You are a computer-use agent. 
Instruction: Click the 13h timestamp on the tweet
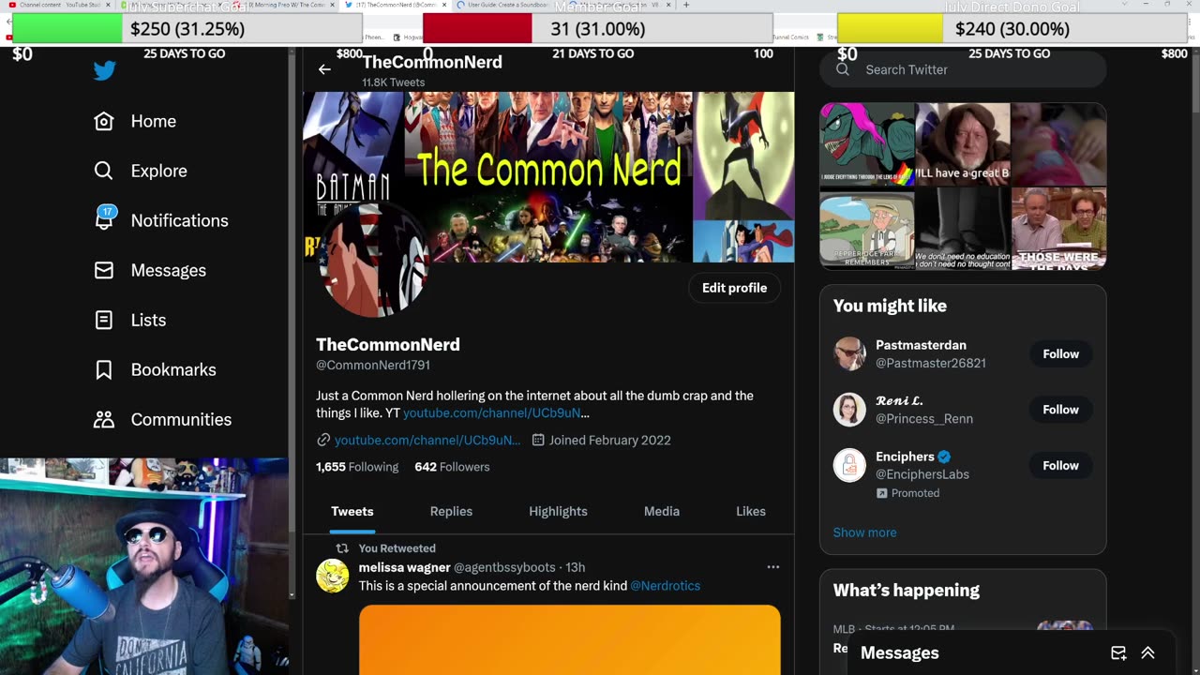[x=575, y=567]
